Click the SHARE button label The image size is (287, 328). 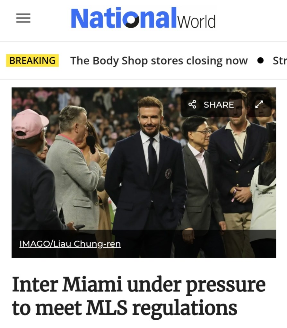pos(219,105)
